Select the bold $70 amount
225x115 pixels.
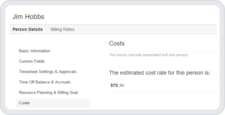[x=114, y=86]
